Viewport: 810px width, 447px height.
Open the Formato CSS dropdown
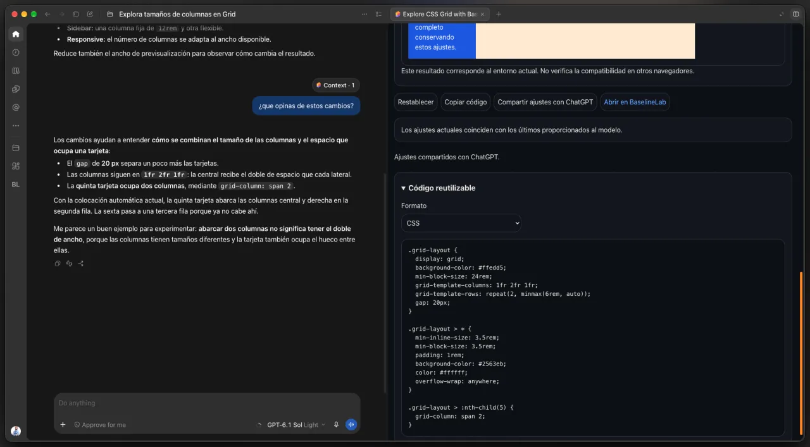[461, 223]
